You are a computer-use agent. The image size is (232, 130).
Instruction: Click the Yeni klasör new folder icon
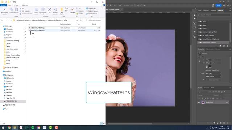[62, 10]
